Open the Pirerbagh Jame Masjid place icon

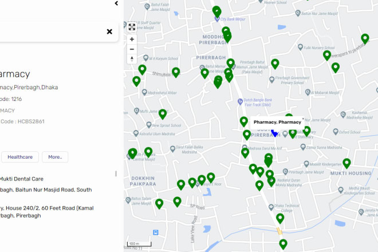coord(285,172)
